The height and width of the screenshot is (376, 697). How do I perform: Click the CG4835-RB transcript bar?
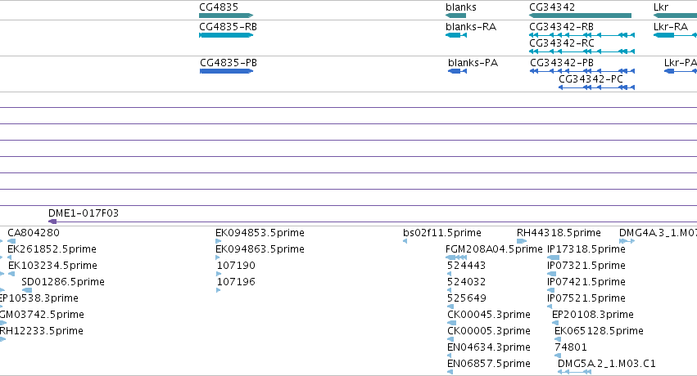[226, 35]
